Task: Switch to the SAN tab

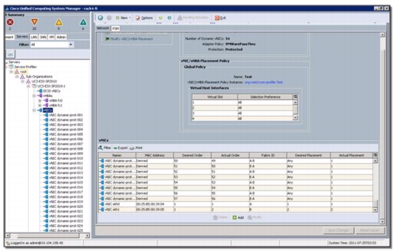Action: point(43,37)
